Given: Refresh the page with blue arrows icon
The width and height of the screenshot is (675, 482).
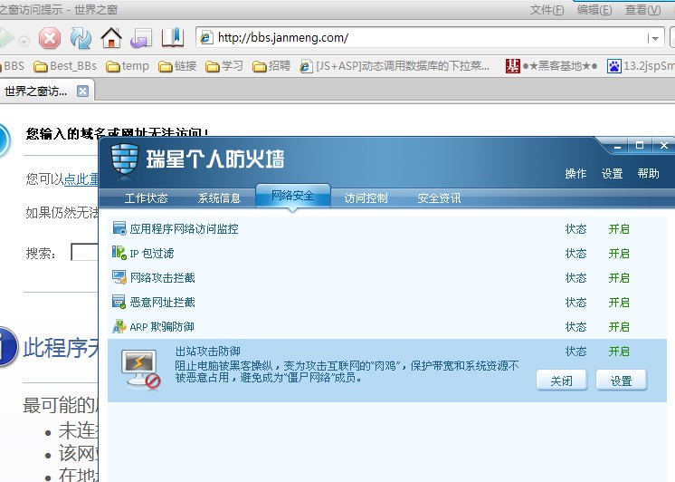Looking at the screenshot, I should (81, 38).
